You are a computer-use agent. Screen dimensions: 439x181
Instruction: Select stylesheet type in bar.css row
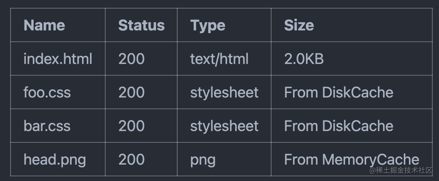click(224, 126)
